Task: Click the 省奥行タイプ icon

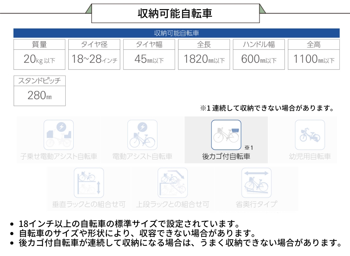Action: pos(256,183)
